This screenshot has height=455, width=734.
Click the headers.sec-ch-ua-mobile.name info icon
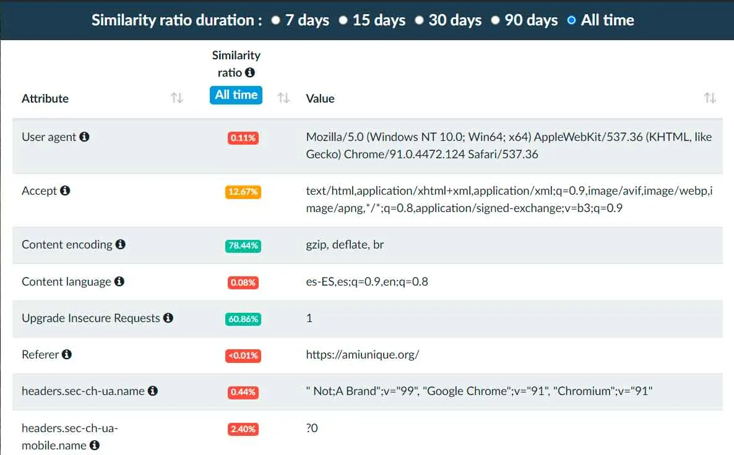pos(95,444)
